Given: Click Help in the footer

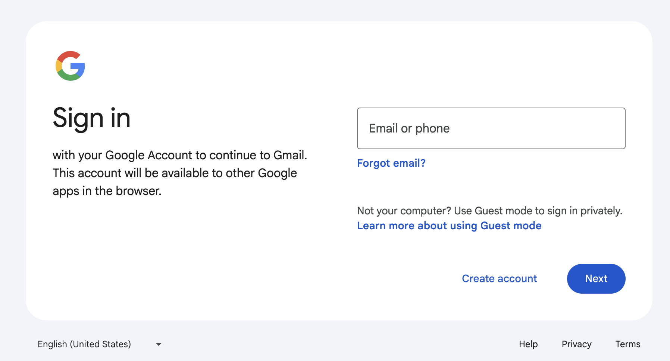Looking at the screenshot, I should [x=528, y=344].
